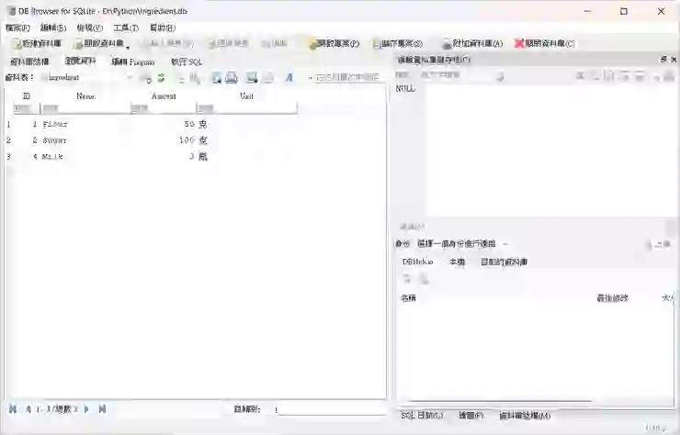Switch to the SQL Log (L) bottom tab
The height and width of the screenshot is (435, 680).
point(422,416)
